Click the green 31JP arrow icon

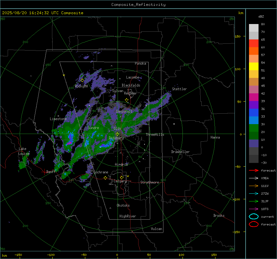pyautogui.click(x=254, y=201)
